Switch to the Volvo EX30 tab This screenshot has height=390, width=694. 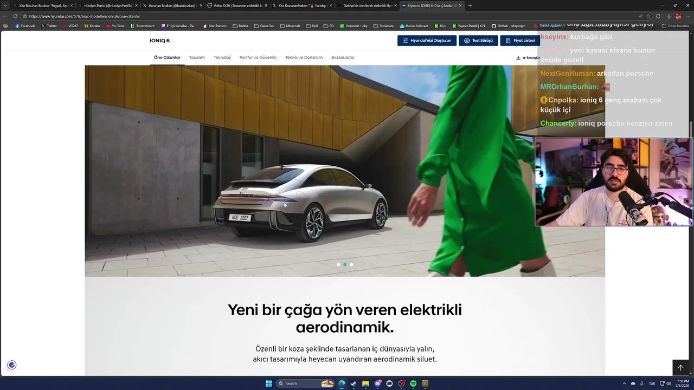click(x=237, y=5)
